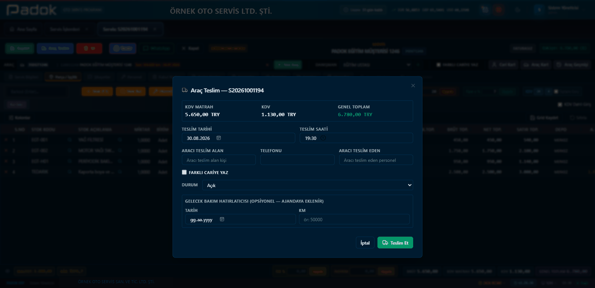Select the KDV Matrah value 5.650,00 TRY
This screenshot has height=288, width=595.
click(x=202, y=115)
